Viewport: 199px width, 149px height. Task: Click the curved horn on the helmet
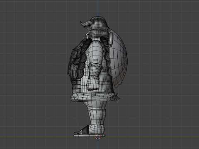(x=85, y=24)
